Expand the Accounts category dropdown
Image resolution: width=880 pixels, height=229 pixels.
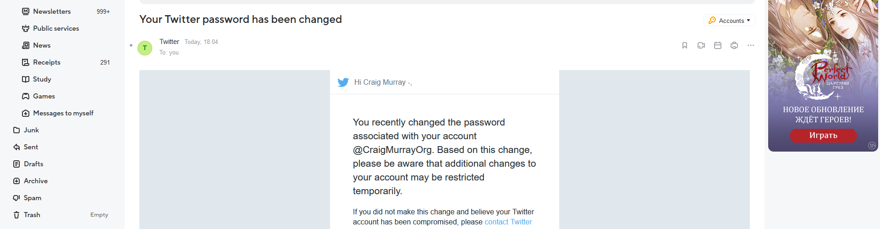tap(729, 21)
